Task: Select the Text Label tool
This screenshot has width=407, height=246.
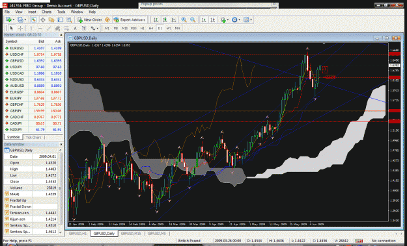Action: pyautogui.click(x=84, y=28)
